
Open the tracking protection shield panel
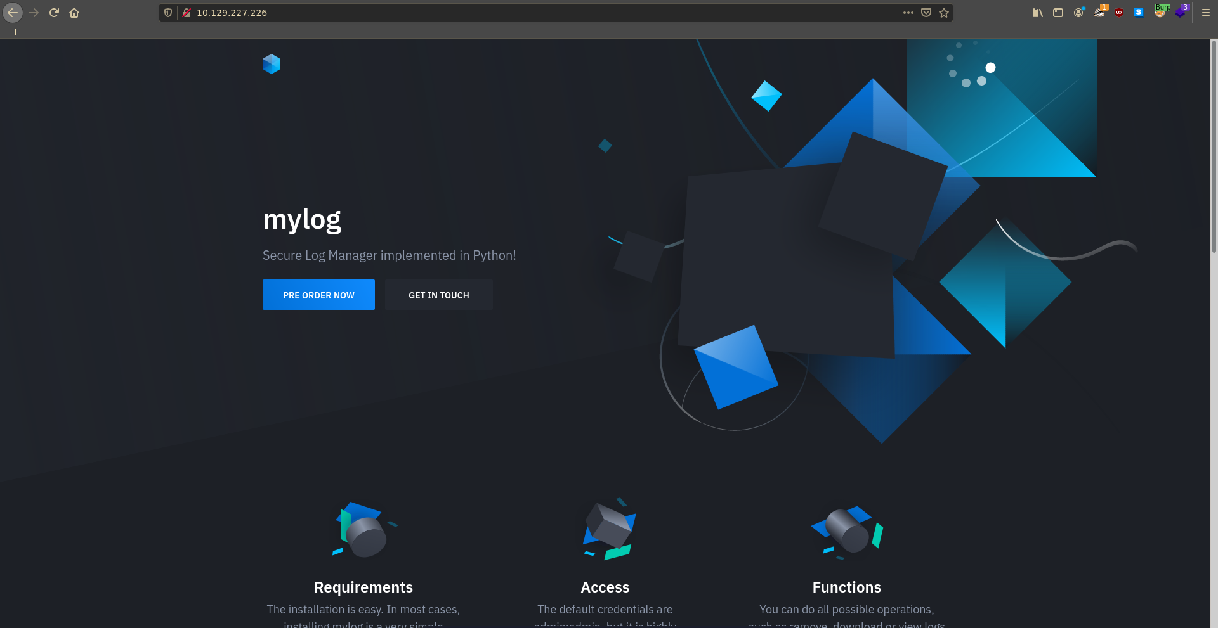[x=168, y=13]
